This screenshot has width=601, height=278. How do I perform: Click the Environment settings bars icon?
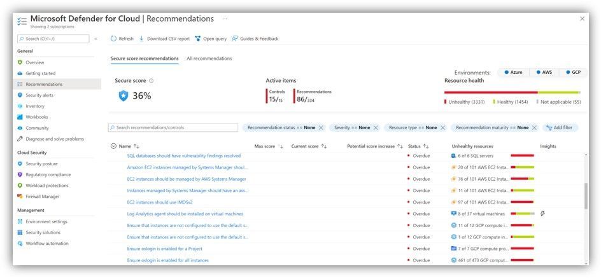[20, 221]
